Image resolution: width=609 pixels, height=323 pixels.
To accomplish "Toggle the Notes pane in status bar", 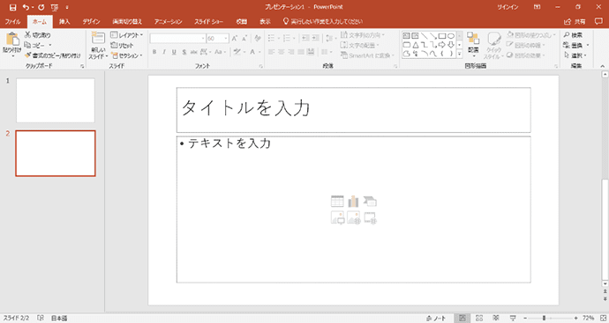I will (x=435, y=318).
